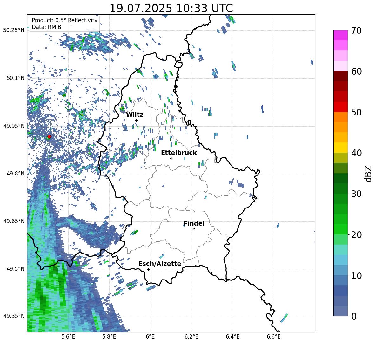Click the red radar location marker

49,137
